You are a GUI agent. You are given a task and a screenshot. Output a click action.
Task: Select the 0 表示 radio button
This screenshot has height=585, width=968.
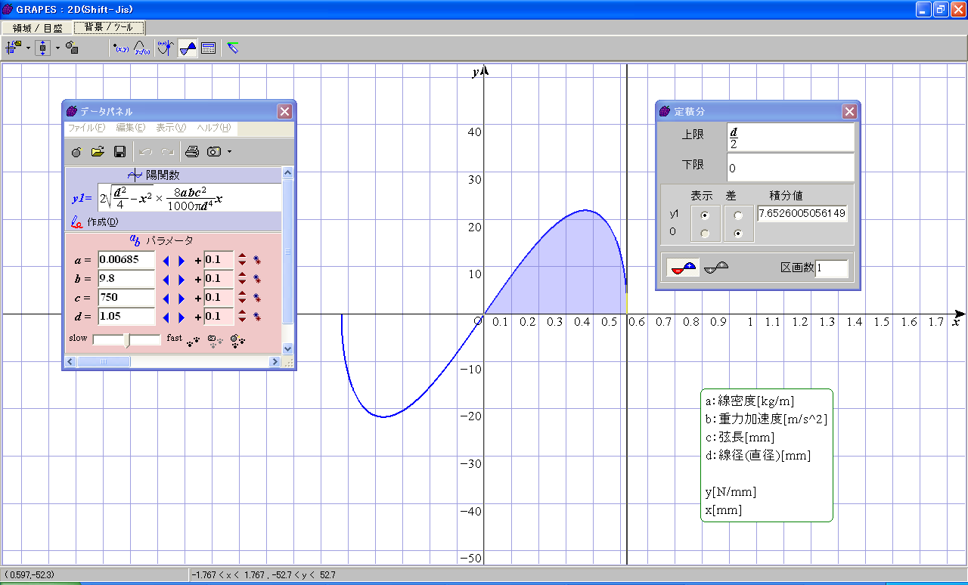pyautogui.click(x=706, y=234)
